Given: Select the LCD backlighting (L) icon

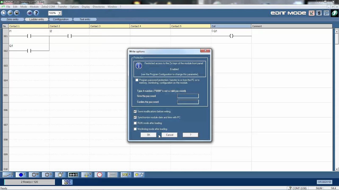Looking at the screenshot, I should pyautogui.click(x=126, y=174).
